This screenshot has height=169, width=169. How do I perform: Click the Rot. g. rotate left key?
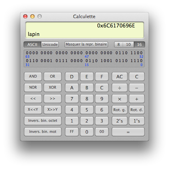click(119, 110)
